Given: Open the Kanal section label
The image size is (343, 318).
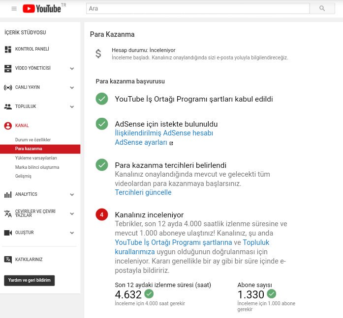Looking at the screenshot, I should click(x=22, y=126).
